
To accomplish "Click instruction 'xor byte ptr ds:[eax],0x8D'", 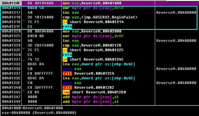I will (93, 36).
